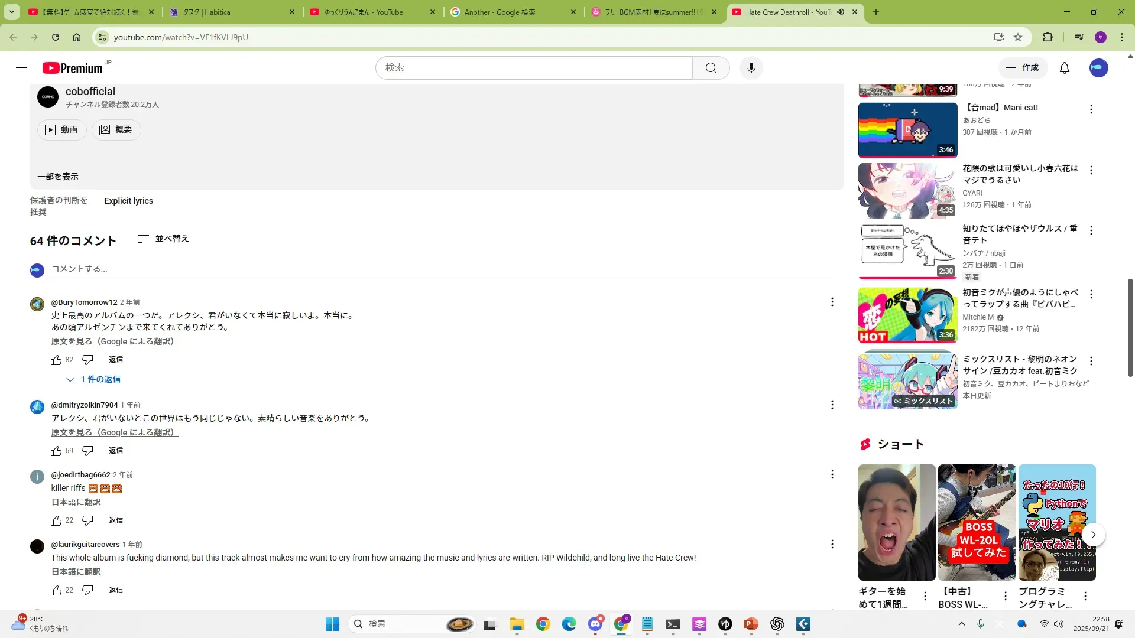Click the cobofficial channel videos button
Screen dimensions: 1135x638
[x=62, y=129]
